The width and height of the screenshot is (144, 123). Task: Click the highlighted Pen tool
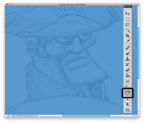coord(128,93)
